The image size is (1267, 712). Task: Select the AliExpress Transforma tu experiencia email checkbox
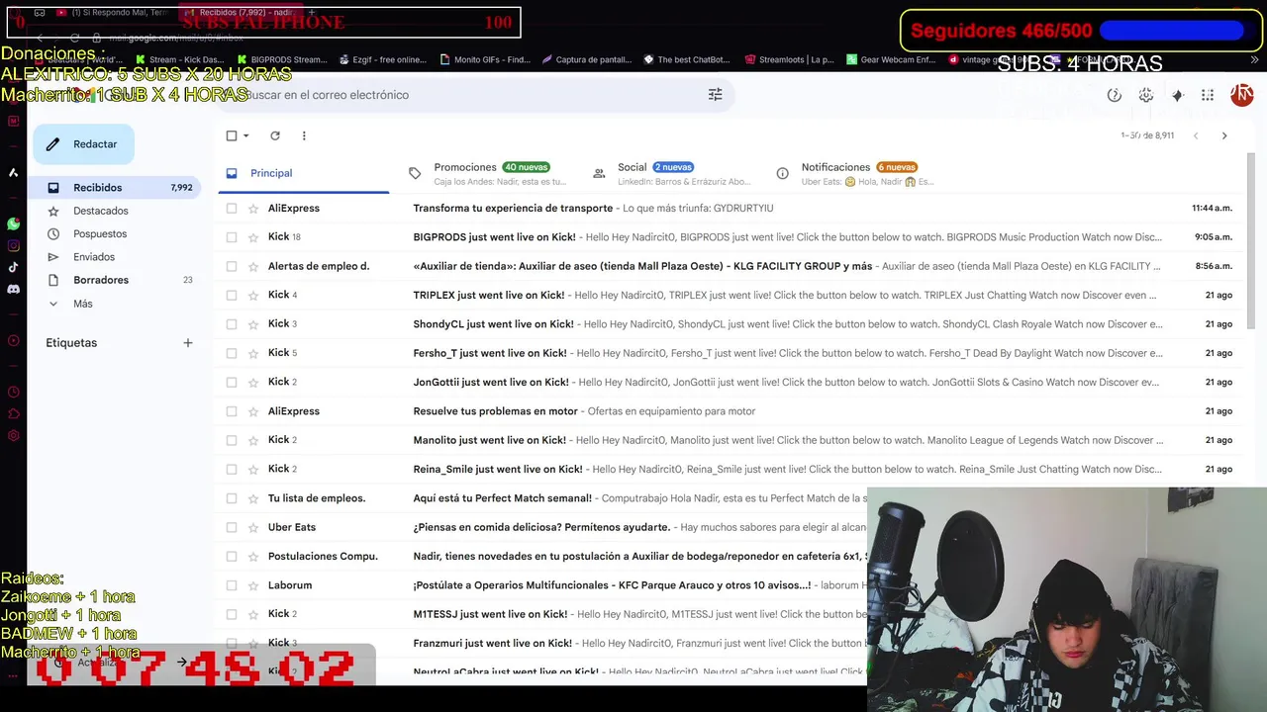pos(232,209)
